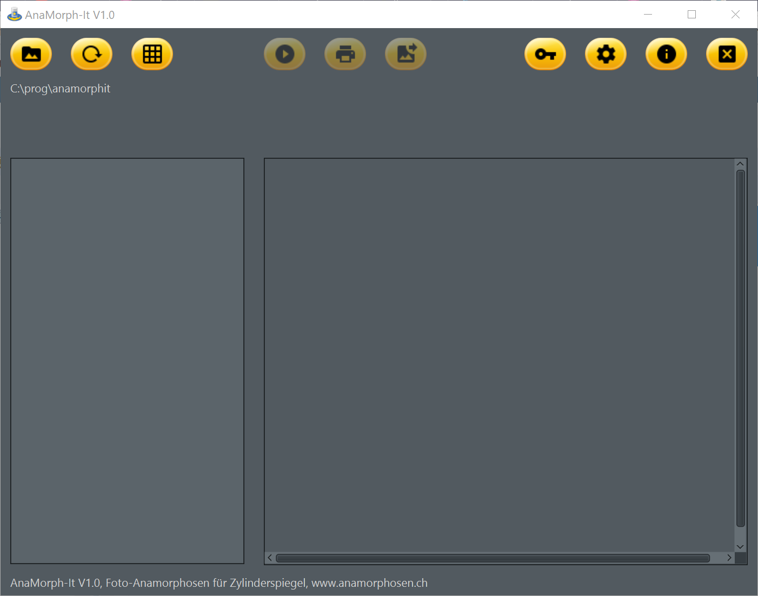The width and height of the screenshot is (758, 596).
Task: Open license key dialog via key icon
Action: pos(545,54)
